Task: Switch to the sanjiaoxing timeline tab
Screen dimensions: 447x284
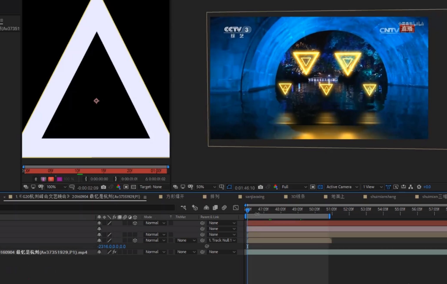Action: [255, 197]
